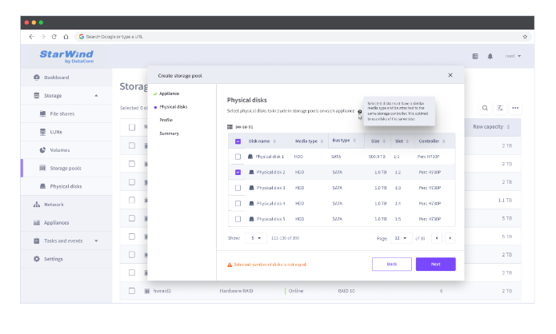556x334 pixels.
Task: Click the Physical disk 3 drive icon
Action: point(251,188)
